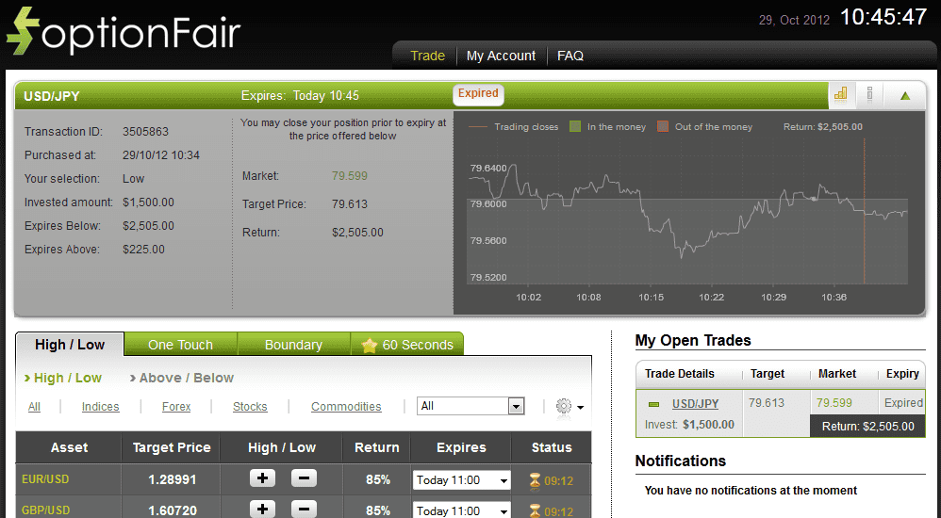Screen dimensions: 941x518
Task: Click the USD/JPY price chart line
Action: (686, 213)
